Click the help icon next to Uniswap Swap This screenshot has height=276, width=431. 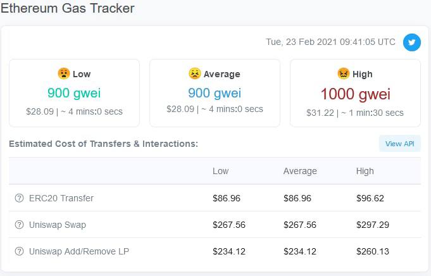19,225
